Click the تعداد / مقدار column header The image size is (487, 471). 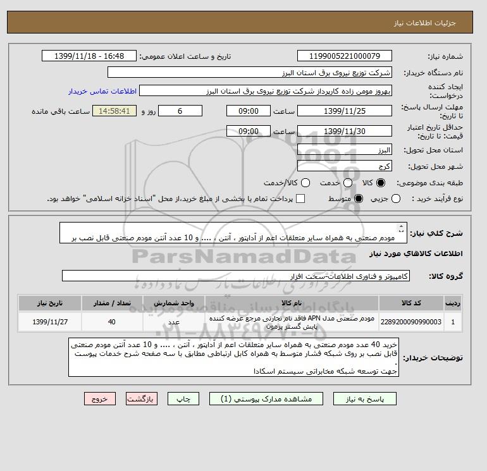112,303
